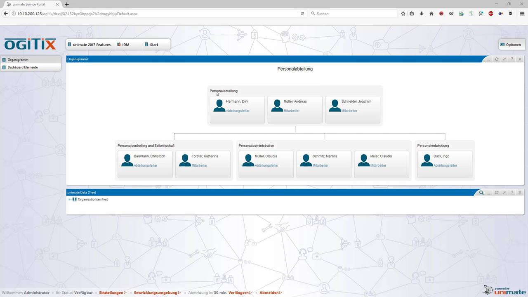Open the Mitarbeiter link under Meier, Claudia
Screen dimensions: 528x297
pyautogui.click(x=378, y=166)
